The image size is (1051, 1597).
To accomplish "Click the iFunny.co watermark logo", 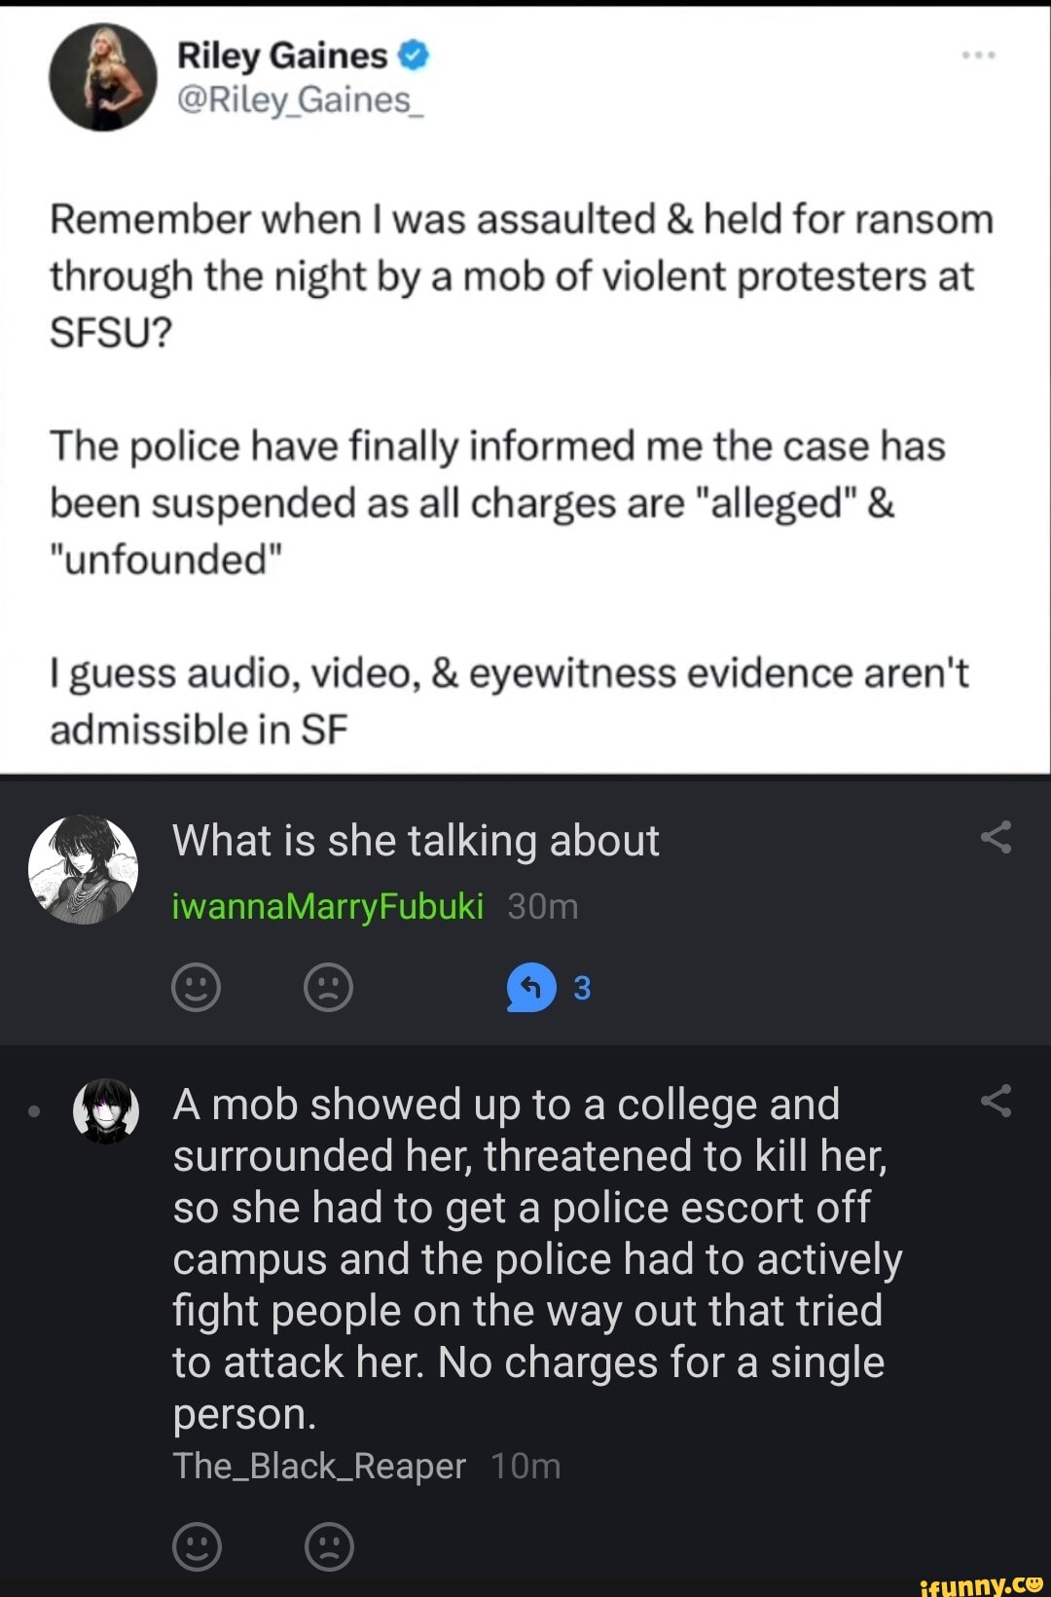I will point(981,1582).
